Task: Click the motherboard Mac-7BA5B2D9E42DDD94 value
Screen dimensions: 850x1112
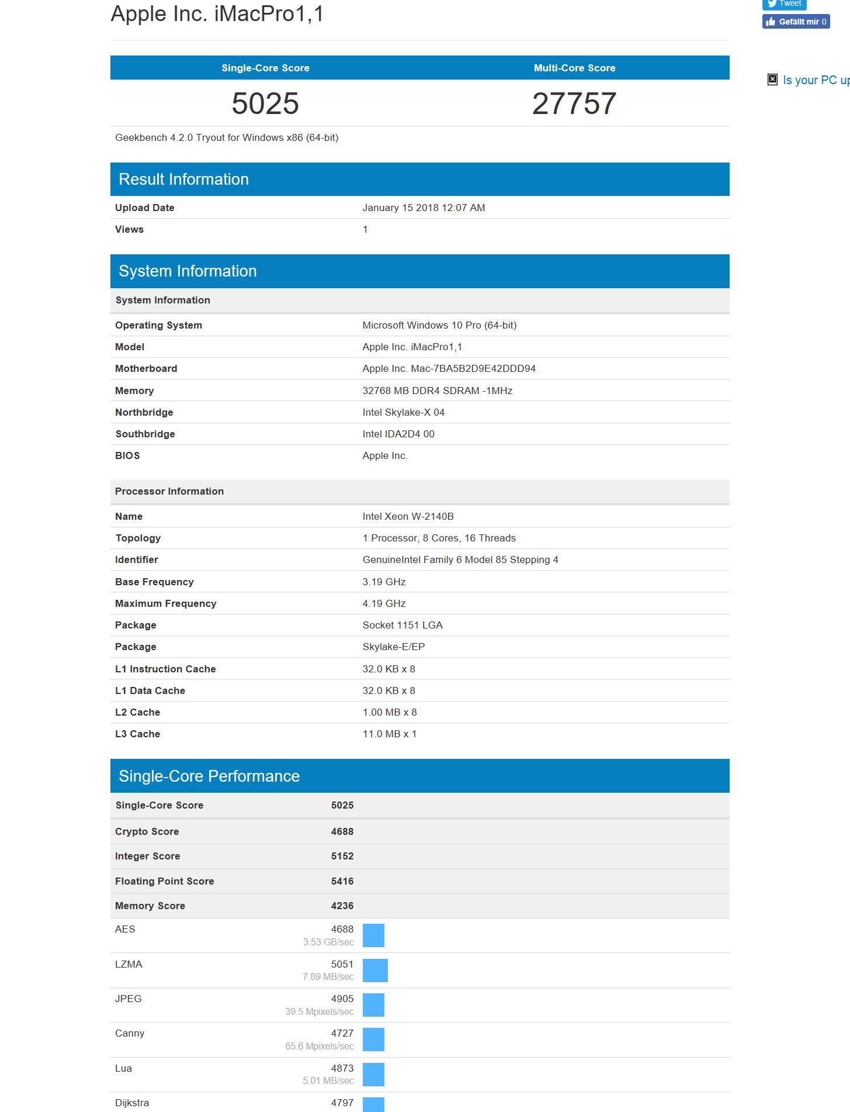Action: pos(449,368)
